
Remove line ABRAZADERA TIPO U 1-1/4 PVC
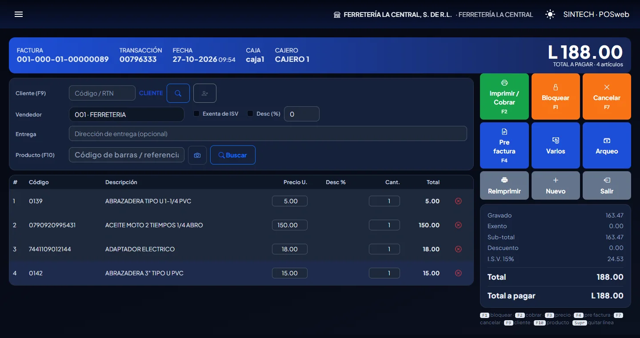pos(458,201)
